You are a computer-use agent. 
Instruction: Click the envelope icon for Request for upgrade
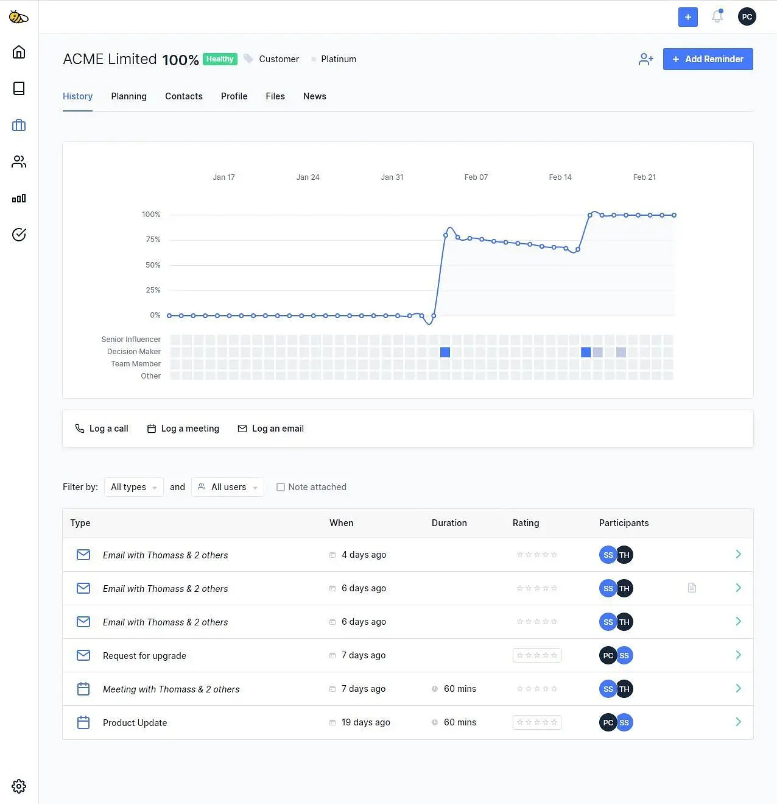pos(83,655)
